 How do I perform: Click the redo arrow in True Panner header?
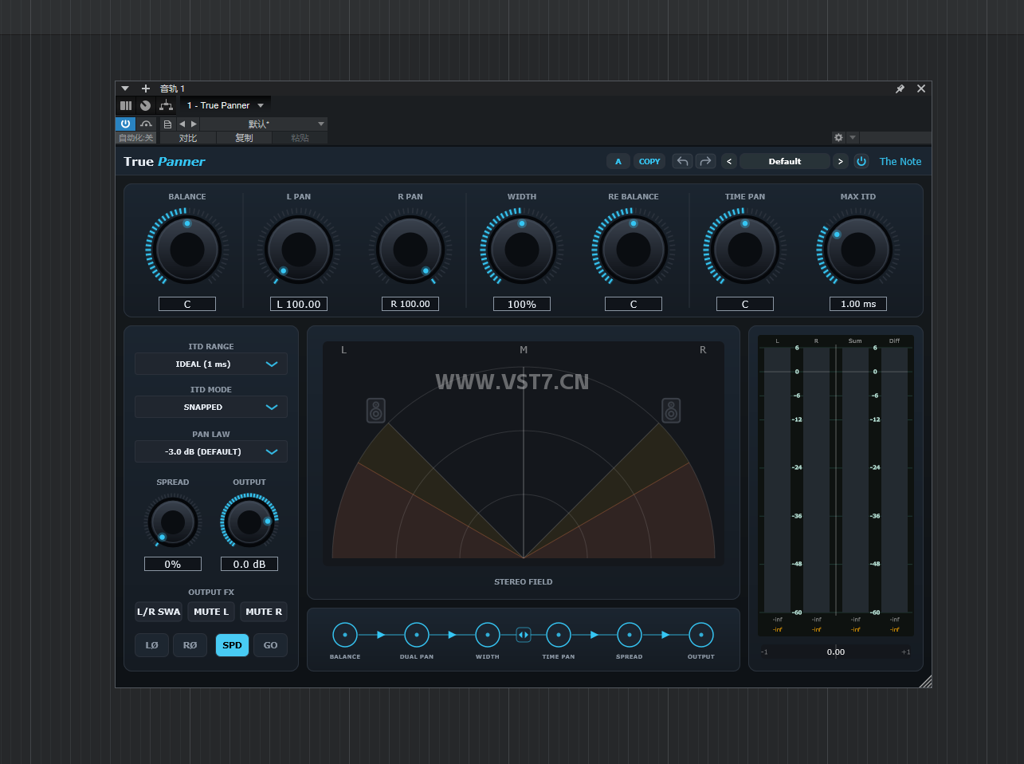(706, 161)
